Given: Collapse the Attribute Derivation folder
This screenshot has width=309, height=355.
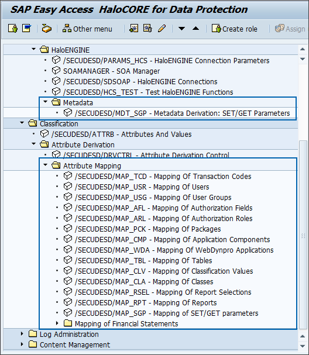Looking at the screenshot, I should click(33, 144).
